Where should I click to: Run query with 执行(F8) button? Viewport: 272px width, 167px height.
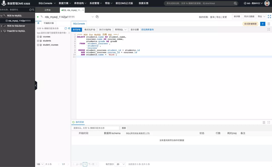77,30
